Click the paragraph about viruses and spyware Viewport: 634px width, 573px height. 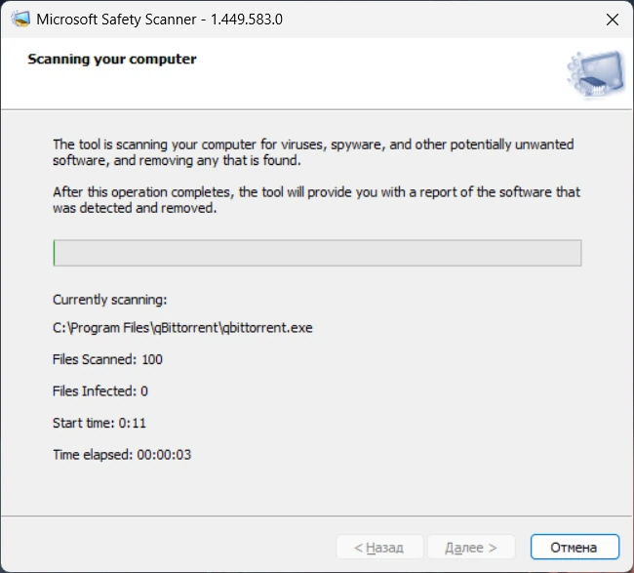click(313, 152)
